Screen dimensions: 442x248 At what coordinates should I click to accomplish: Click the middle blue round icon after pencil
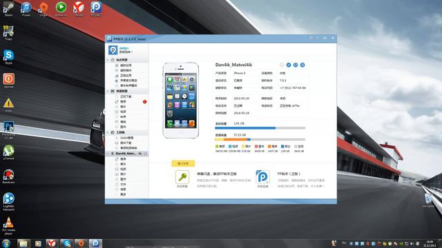296,65
